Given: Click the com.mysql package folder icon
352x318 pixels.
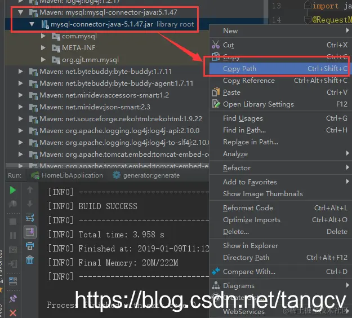Looking at the screenshot, I should click(x=56, y=36).
